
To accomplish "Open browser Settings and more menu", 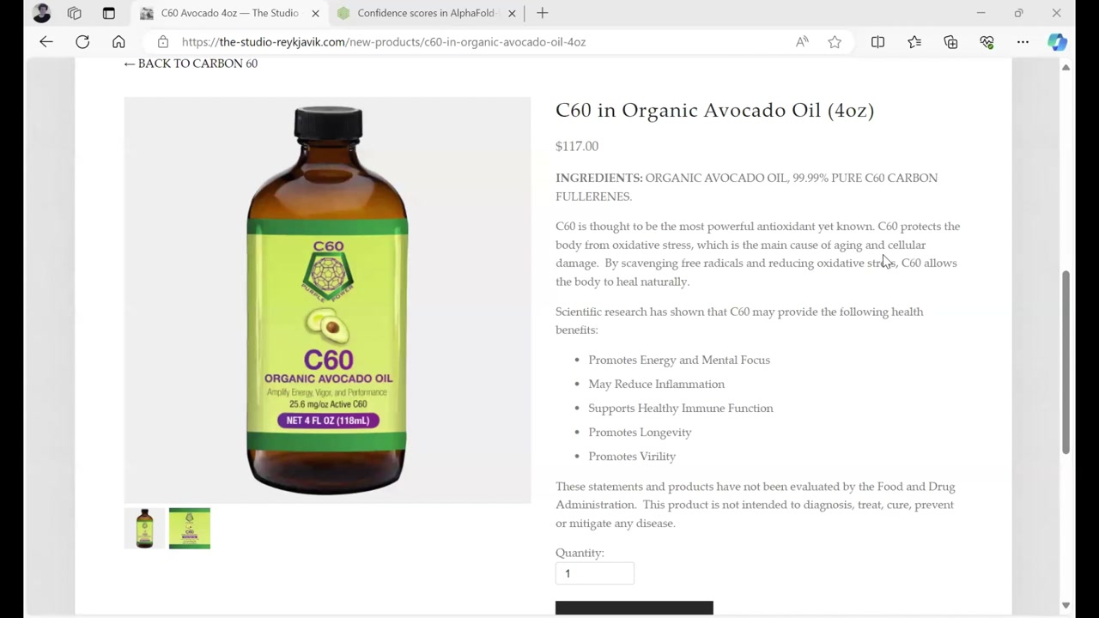I will pos(1023,41).
